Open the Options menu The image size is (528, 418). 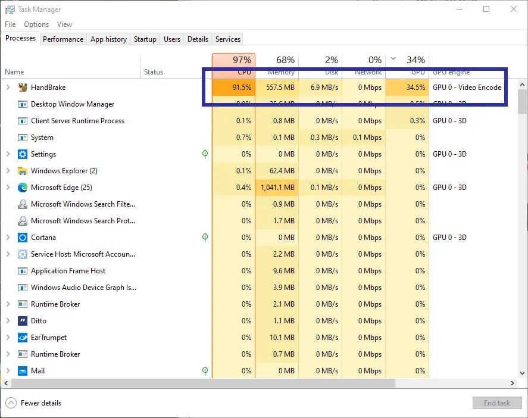pyautogui.click(x=36, y=24)
